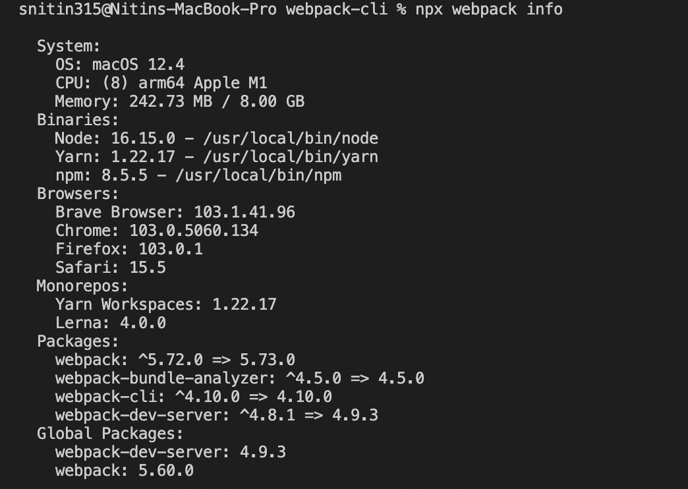Click the Memory 242.73 MB line
The height and width of the screenshot is (489, 688).
click(x=179, y=101)
